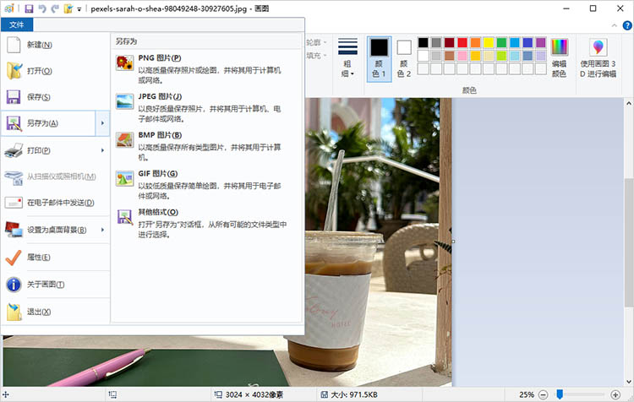Viewport: 634px width, 402px height.
Task: Choose 其他格式(O) save option
Action: (x=207, y=223)
